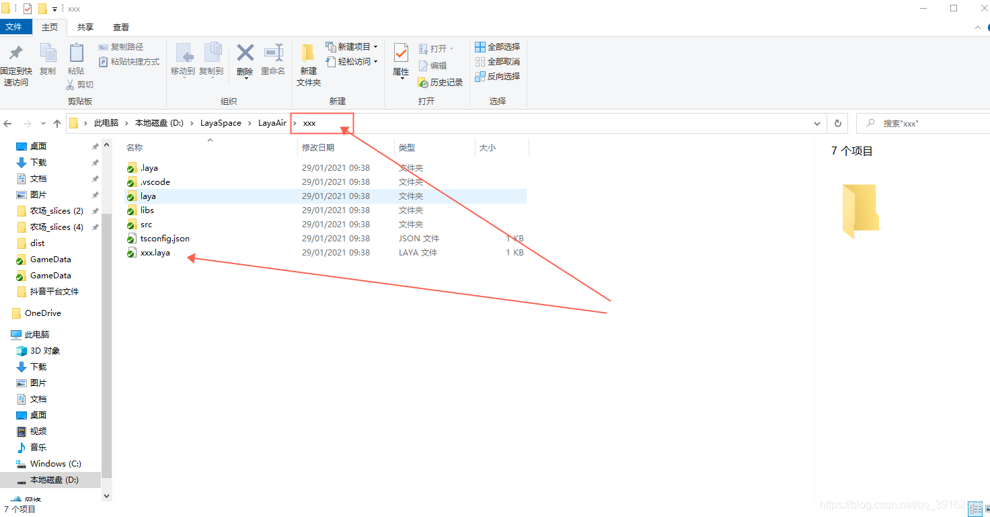
Task: Select OneDrive in navigation pane
Action: click(x=43, y=313)
